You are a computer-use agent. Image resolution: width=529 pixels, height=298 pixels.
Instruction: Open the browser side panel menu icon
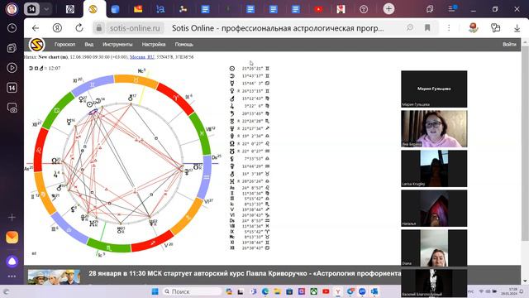pyautogui.click(x=452, y=9)
